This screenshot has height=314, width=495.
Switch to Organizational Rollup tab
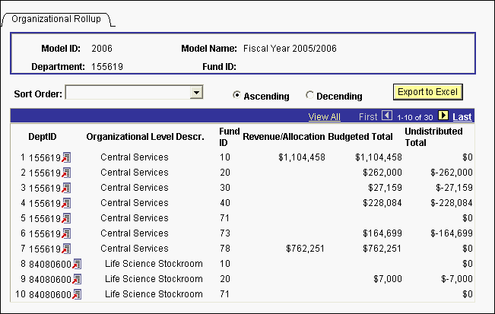tap(57, 18)
